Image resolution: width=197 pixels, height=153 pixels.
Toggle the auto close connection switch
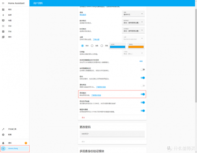pos(143,102)
